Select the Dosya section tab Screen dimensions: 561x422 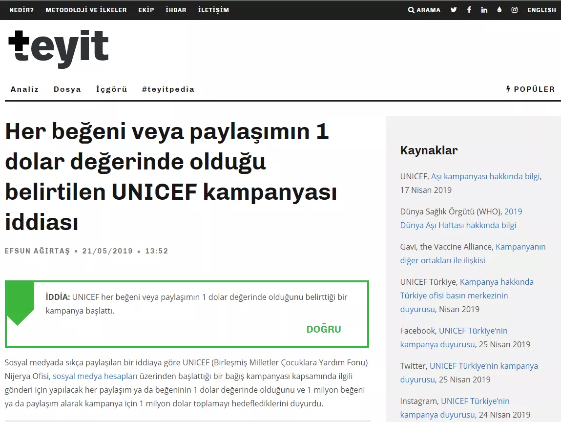pyautogui.click(x=67, y=89)
